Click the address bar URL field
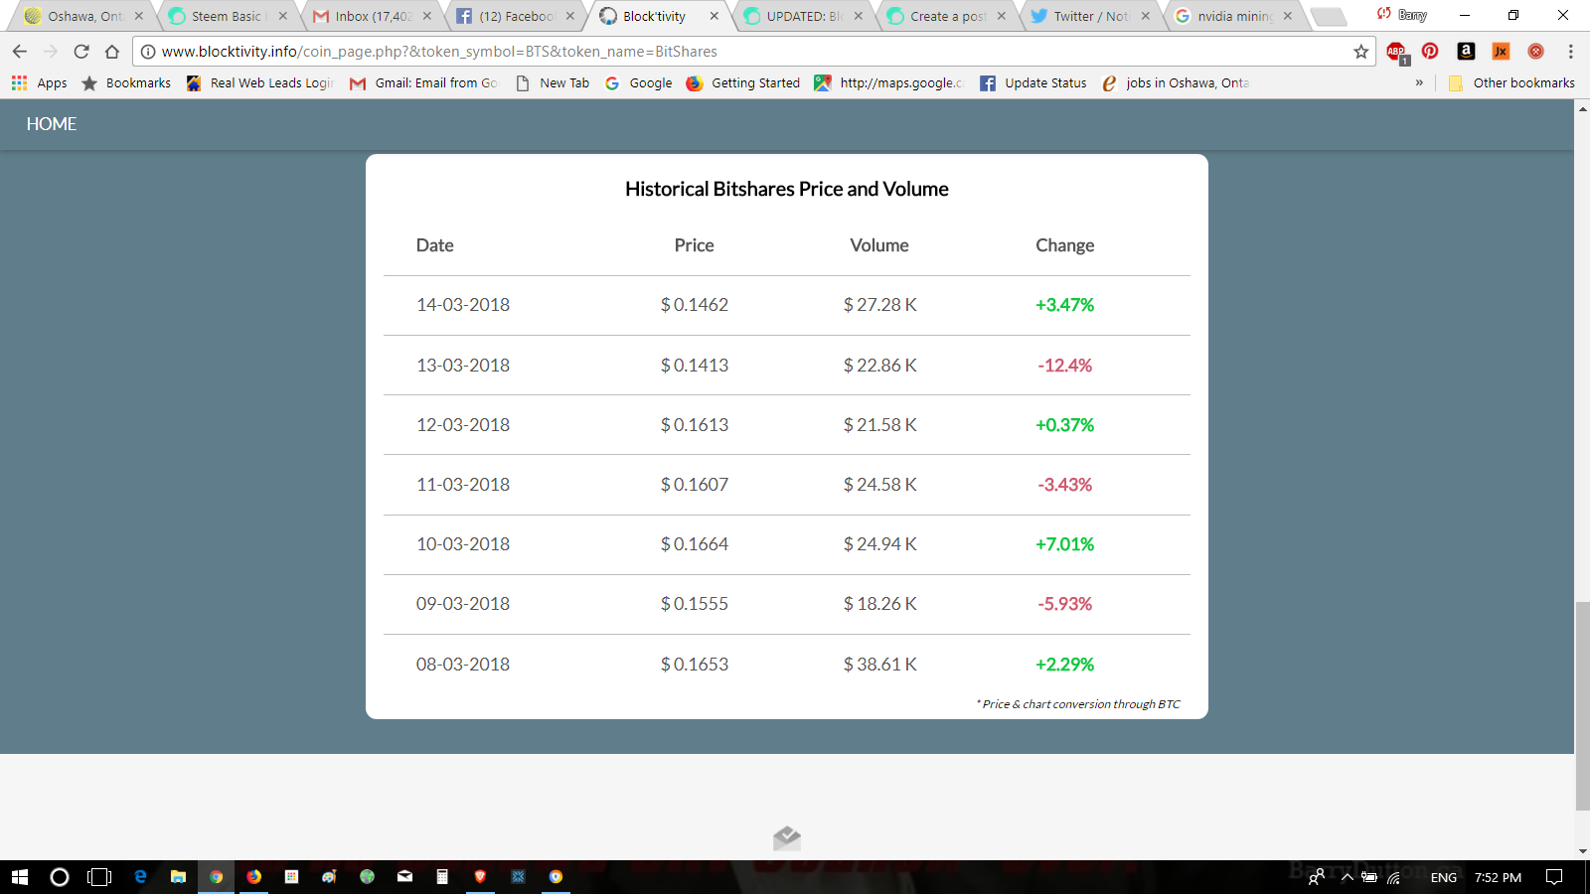 click(745, 52)
